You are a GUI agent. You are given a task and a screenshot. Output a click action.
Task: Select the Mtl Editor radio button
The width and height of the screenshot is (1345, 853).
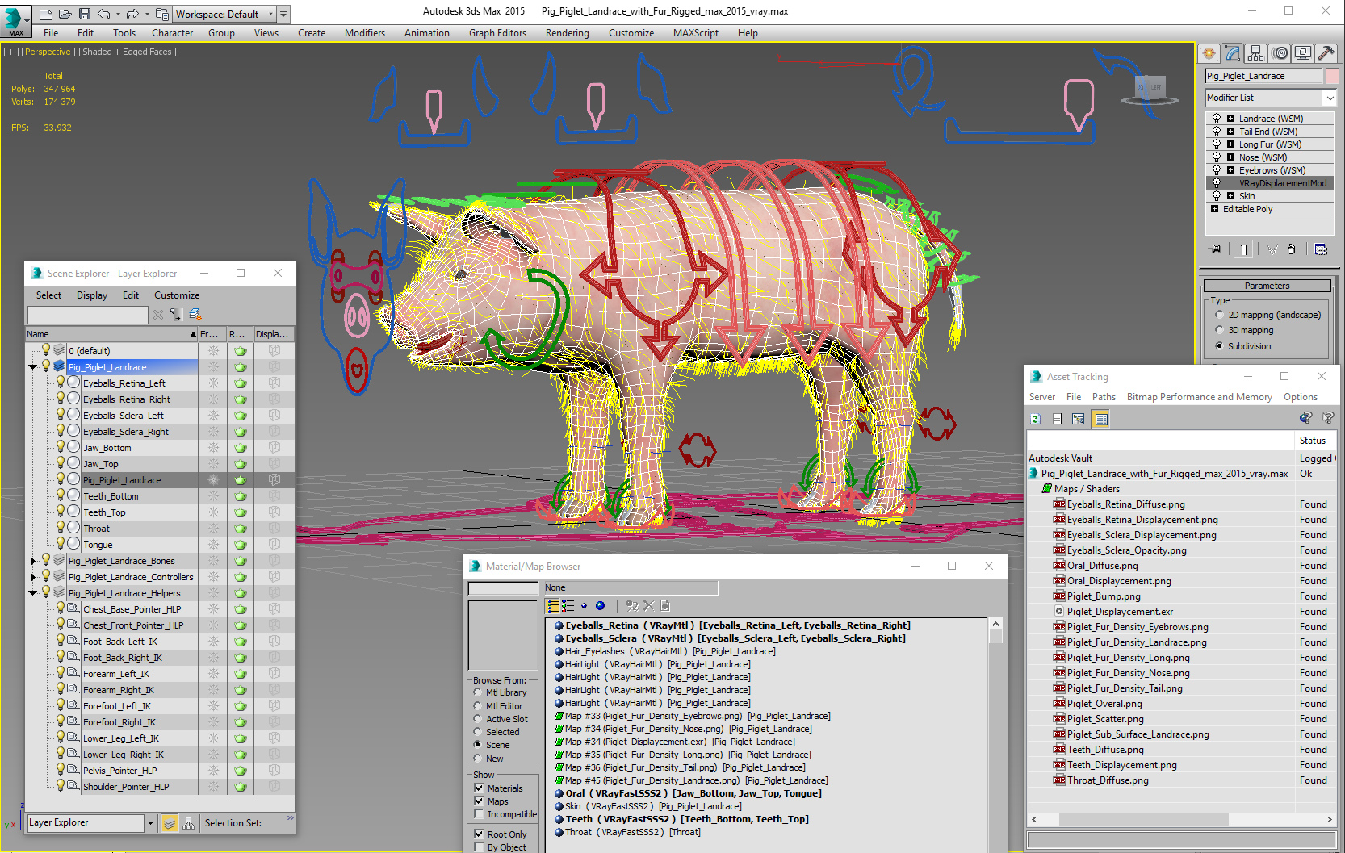click(x=478, y=706)
